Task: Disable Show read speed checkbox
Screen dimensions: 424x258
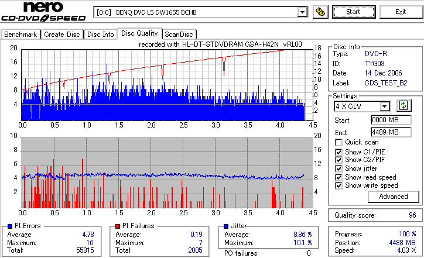Action: pyautogui.click(x=338, y=177)
